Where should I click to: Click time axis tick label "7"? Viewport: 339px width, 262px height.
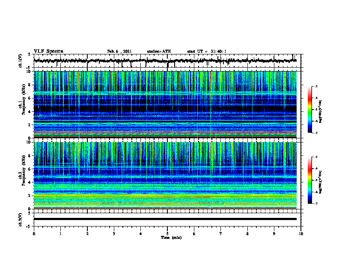pos(221,234)
